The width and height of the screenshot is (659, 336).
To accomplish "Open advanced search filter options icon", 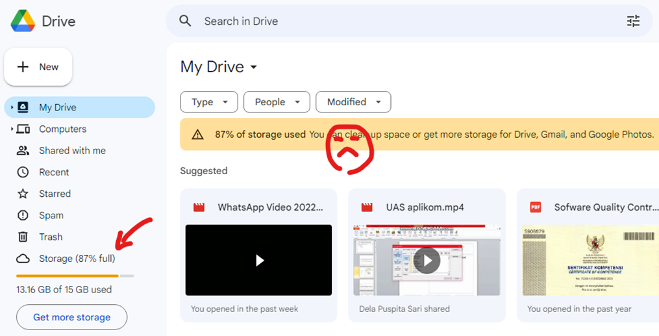I will [633, 21].
